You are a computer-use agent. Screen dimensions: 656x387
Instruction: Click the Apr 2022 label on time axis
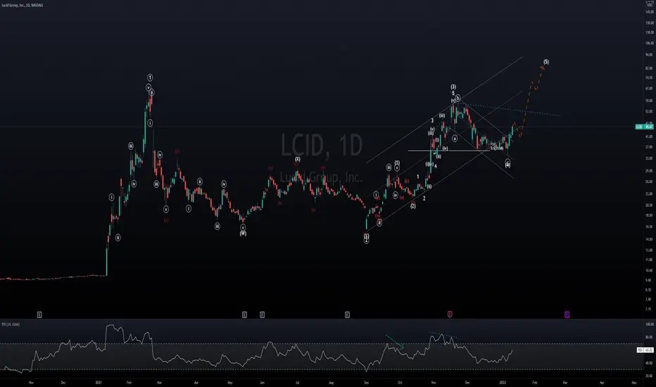(602, 382)
